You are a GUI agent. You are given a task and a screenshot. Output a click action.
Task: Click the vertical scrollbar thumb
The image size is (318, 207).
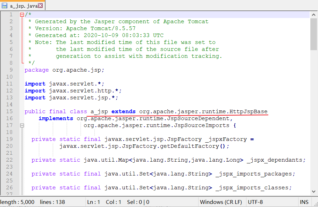click(313, 34)
